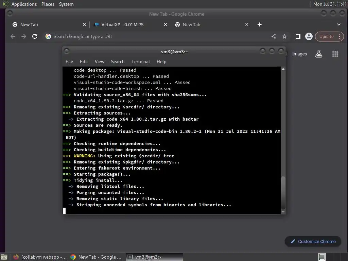This screenshot has height=261, width=348.
Task: Open the System menu
Action: (66, 4)
